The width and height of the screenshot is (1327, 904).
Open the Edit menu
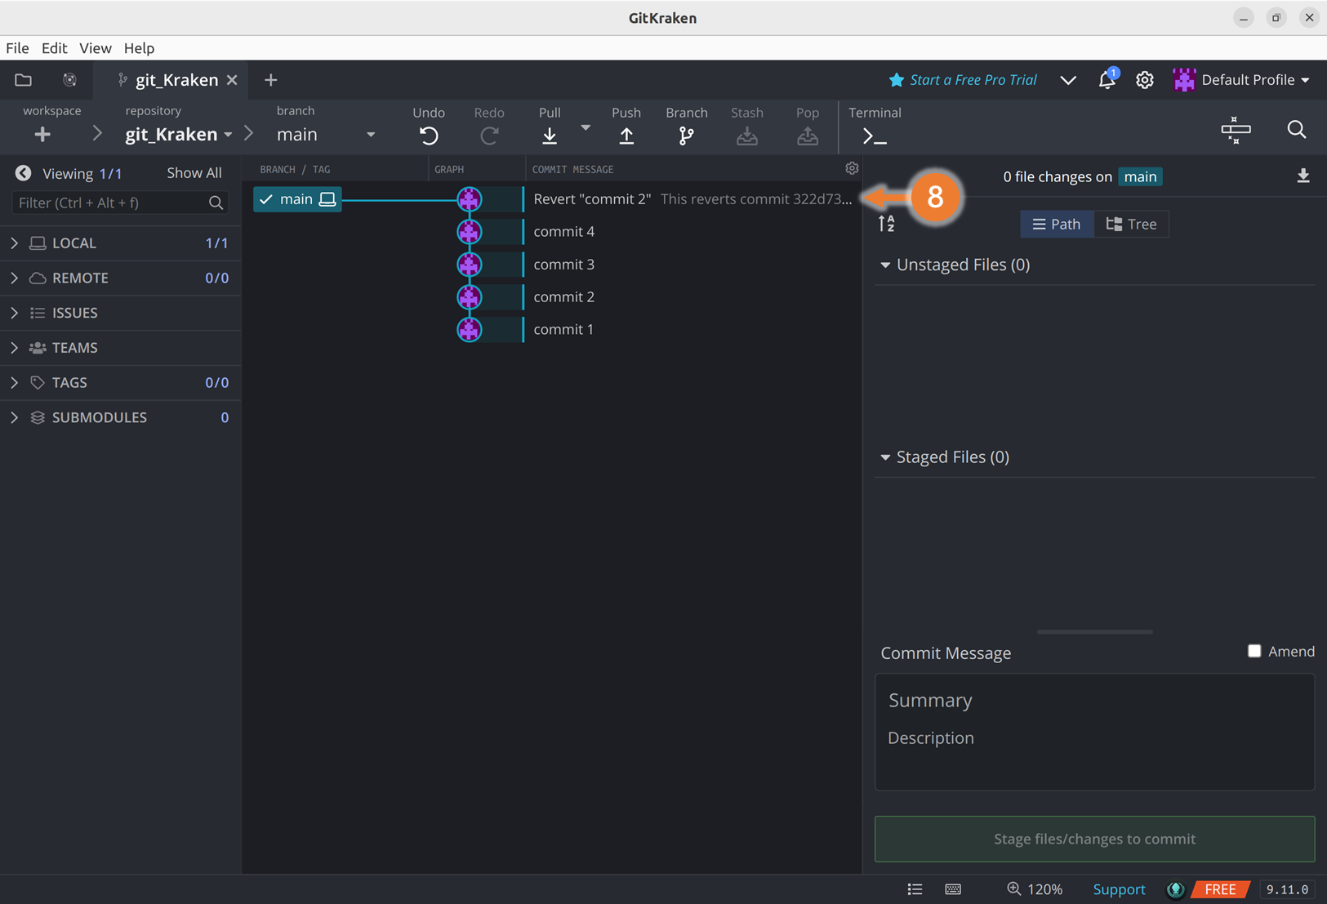(54, 48)
